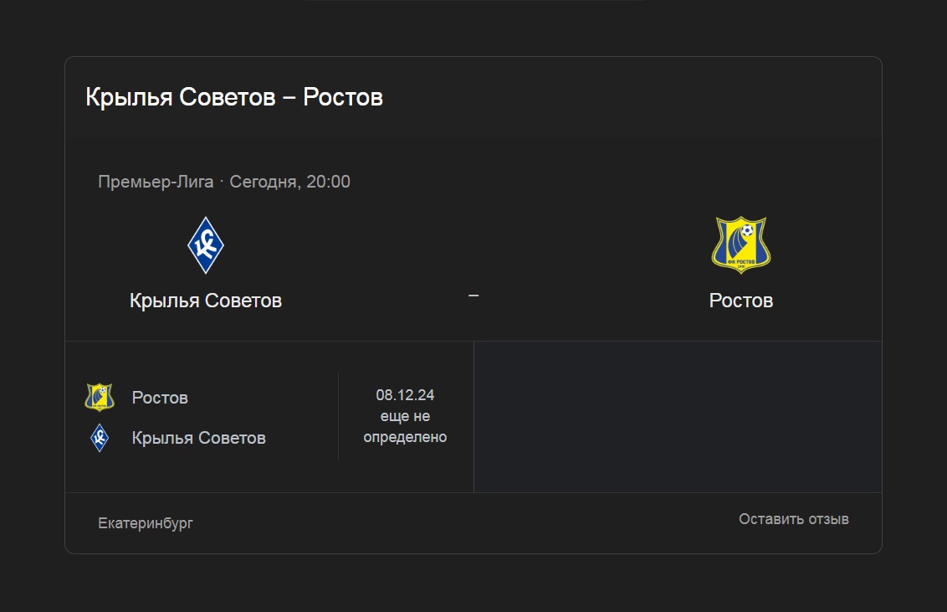This screenshot has width=947, height=612.
Task: Click the 'Премьер-Лига' league label
Action: point(156,182)
